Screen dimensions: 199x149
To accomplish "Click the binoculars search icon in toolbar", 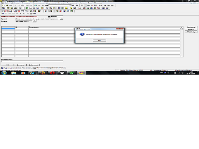I will pos(47,5).
